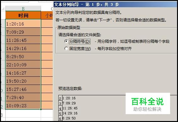Select cell containing 7:09:29
This screenshot has height=122, width=178.
[x=23, y=32]
